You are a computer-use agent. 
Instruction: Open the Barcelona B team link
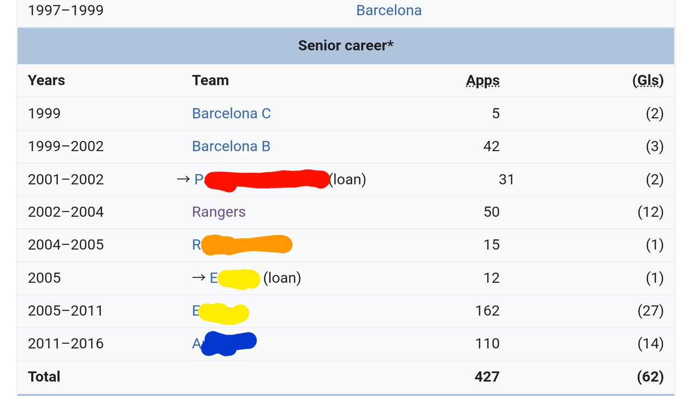click(x=231, y=146)
